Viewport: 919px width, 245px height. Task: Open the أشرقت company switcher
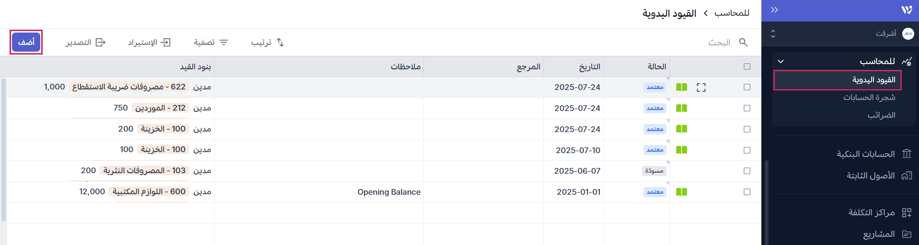(842, 33)
